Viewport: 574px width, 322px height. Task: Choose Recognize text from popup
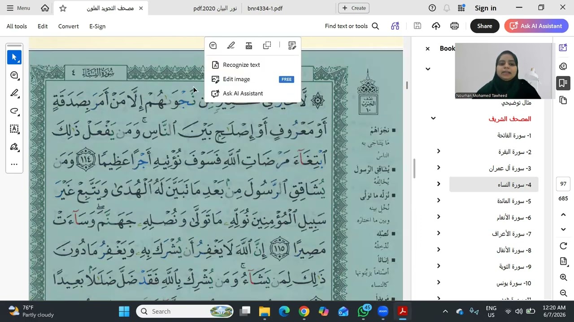252,65
